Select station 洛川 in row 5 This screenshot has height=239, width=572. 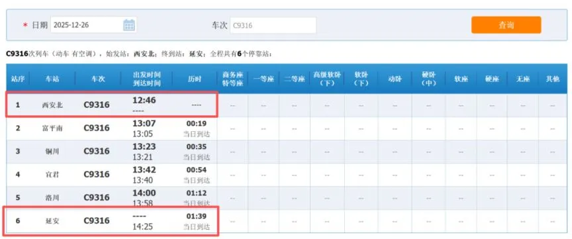tap(52, 198)
